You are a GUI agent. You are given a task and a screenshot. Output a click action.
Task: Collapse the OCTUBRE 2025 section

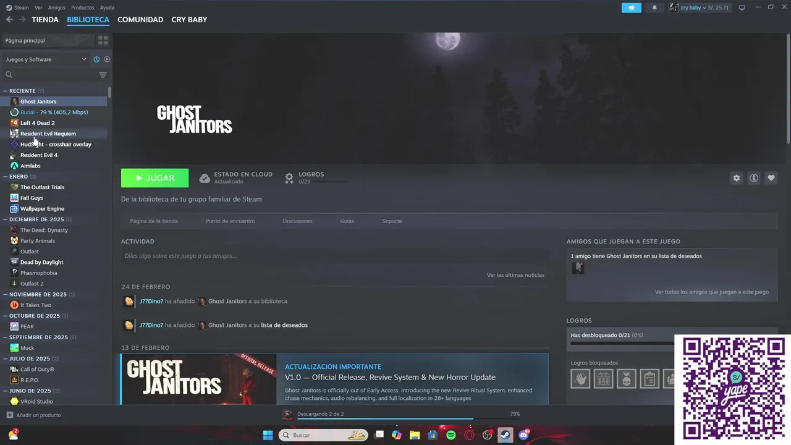coord(6,316)
